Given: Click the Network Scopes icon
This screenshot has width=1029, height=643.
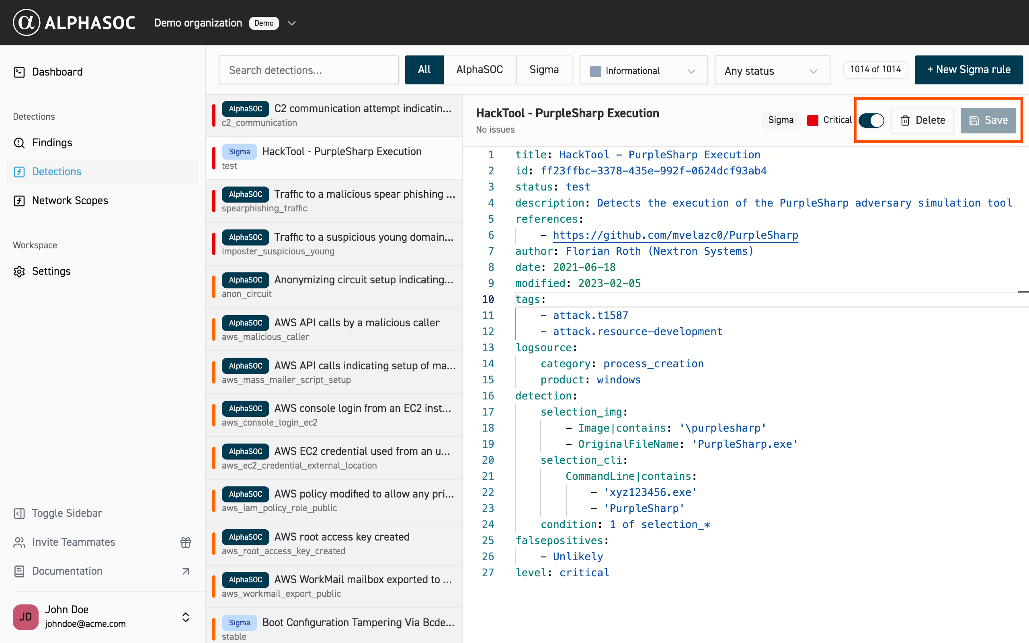Looking at the screenshot, I should (x=19, y=201).
